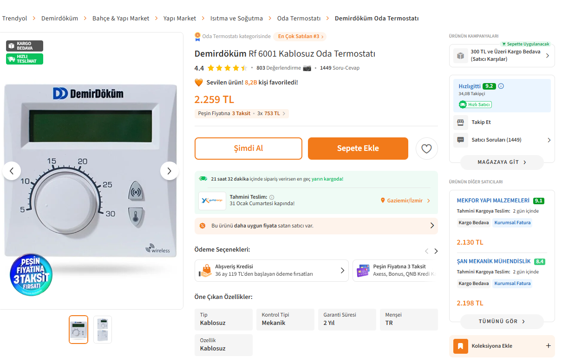
Task: Buy immediately with Şimdi Al button
Action: coord(248,149)
